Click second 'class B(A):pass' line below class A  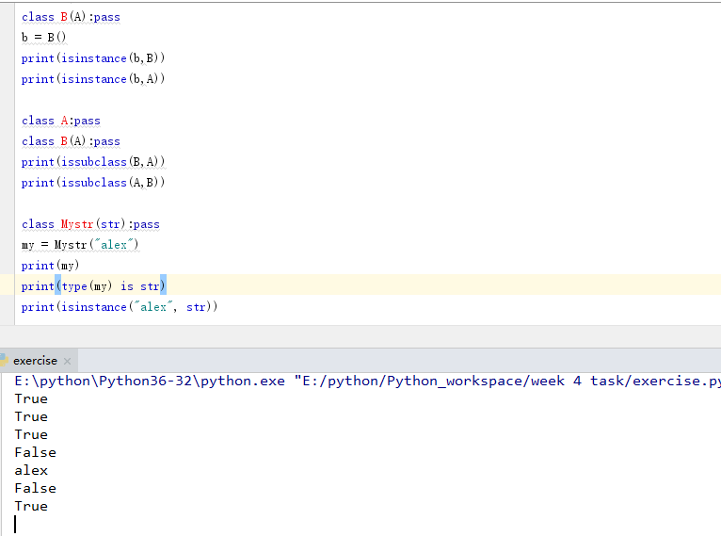pyautogui.click(x=71, y=141)
